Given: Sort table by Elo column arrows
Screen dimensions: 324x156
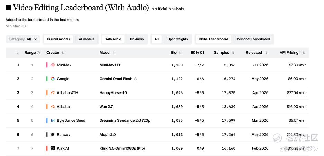Looking at the screenshot, I should click(180, 53).
